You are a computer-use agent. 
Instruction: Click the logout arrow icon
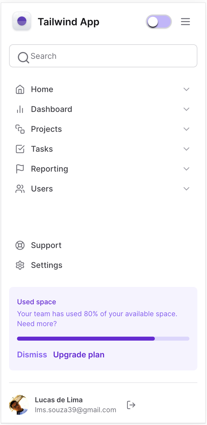pos(131,405)
